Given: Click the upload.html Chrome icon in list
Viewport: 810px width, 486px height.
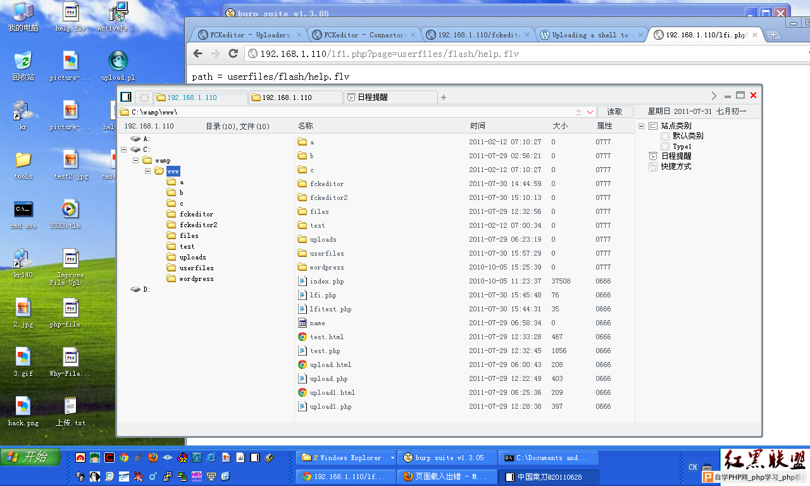Looking at the screenshot, I should [302, 364].
